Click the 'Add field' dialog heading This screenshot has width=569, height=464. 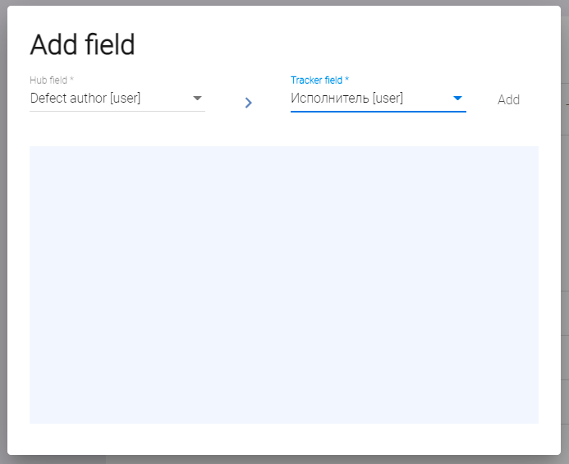pos(82,45)
